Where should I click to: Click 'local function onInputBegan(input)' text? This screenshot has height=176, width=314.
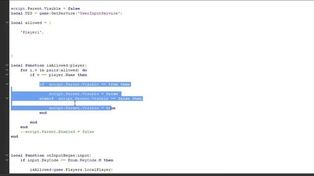click(51, 155)
